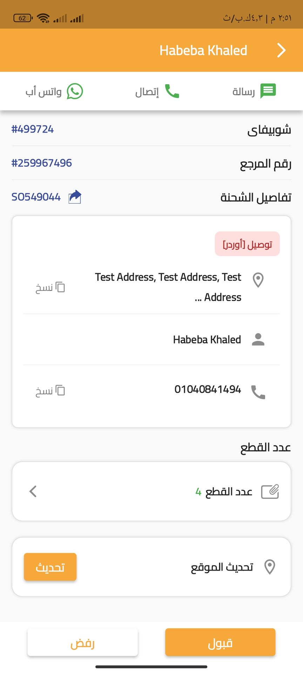The image size is (303, 673).
Task: Expand the pieces count row chevron
Action: [x=33, y=491]
